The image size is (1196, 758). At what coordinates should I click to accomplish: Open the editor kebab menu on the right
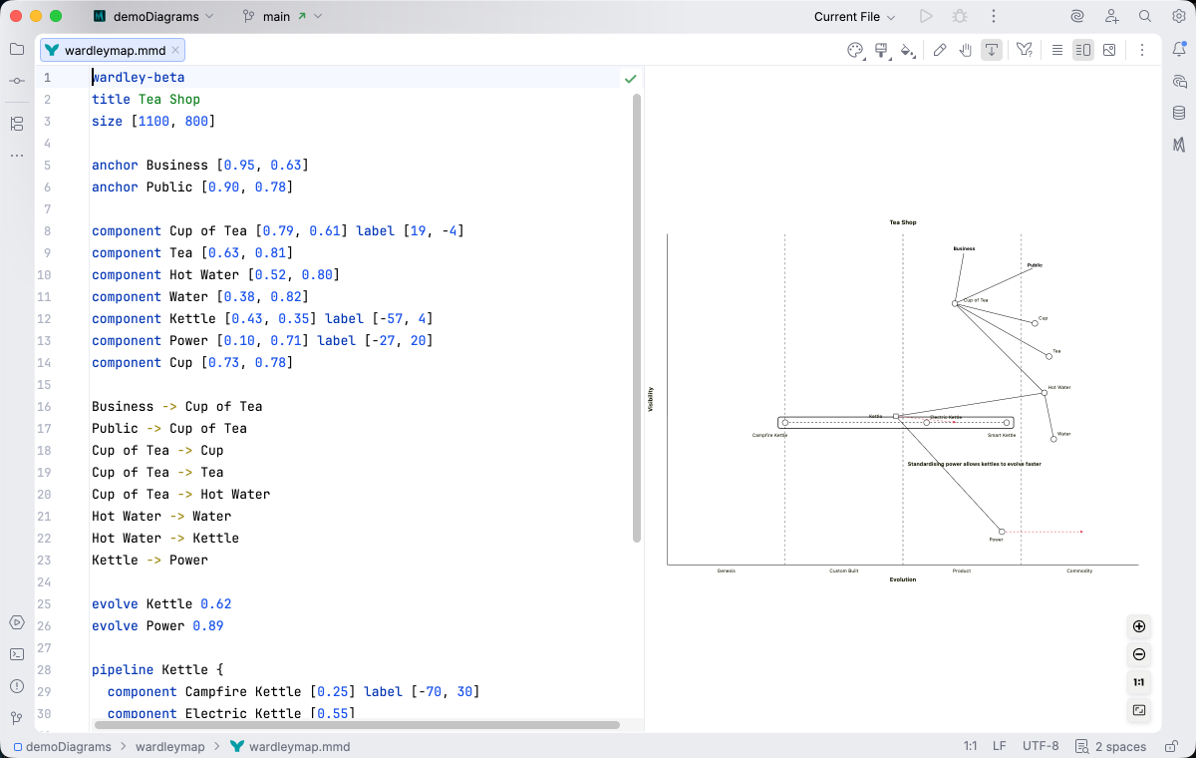coord(1142,50)
